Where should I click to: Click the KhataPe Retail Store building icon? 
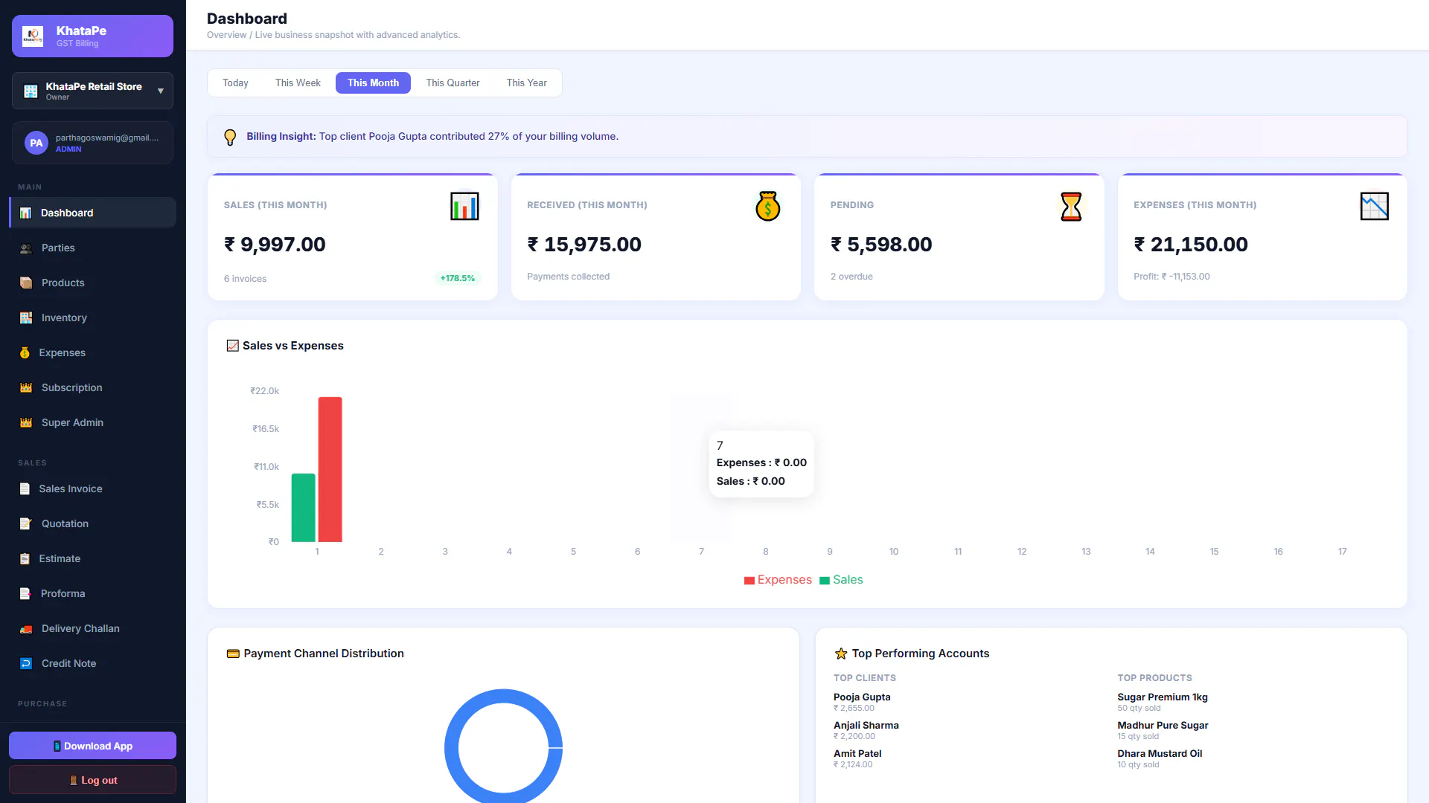click(x=31, y=91)
